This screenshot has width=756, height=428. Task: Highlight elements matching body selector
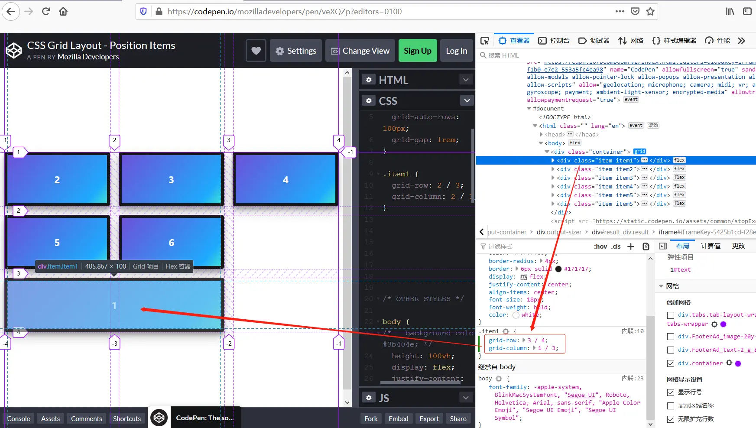[499, 379]
